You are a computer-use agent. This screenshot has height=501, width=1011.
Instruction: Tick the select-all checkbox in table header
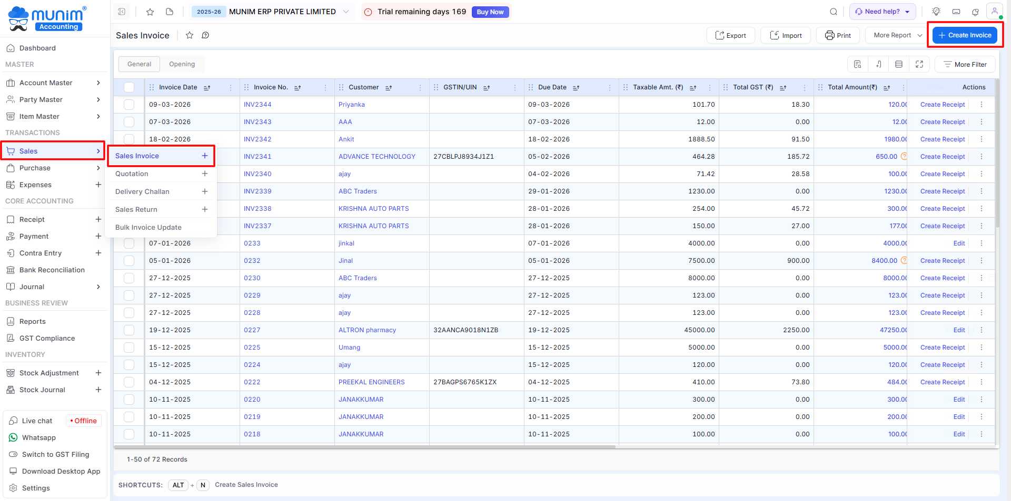(129, 87)
